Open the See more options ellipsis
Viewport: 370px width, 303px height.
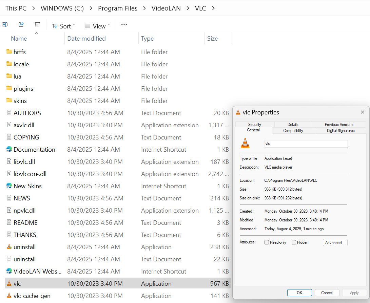click(124, 24)
